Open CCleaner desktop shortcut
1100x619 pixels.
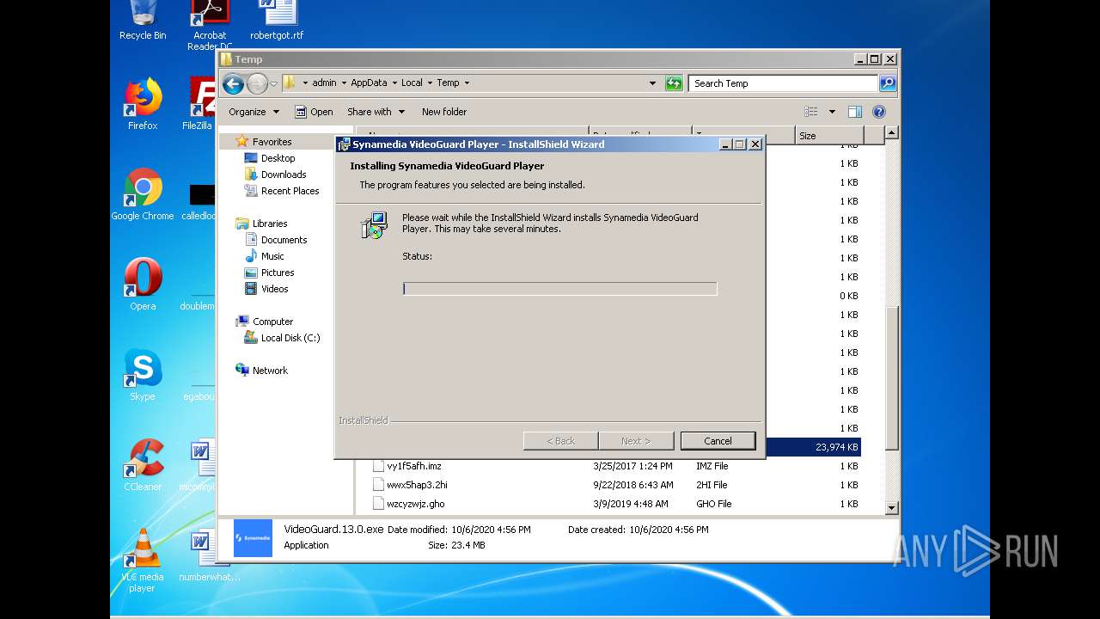(143, 465)
